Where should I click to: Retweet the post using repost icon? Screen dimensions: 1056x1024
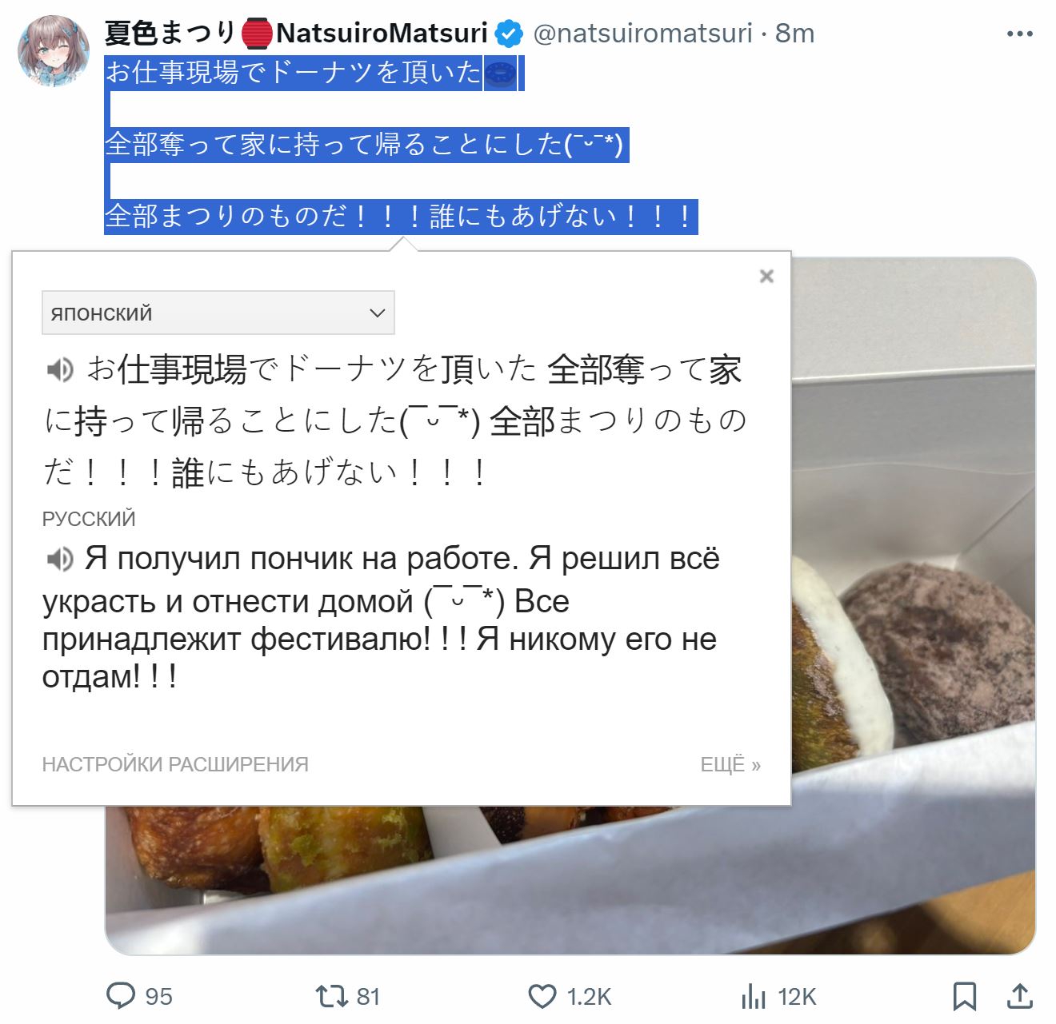click(x=331, y=996)
